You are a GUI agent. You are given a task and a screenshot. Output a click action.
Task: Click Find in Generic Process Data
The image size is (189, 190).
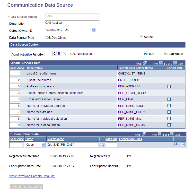pos(138,64)
